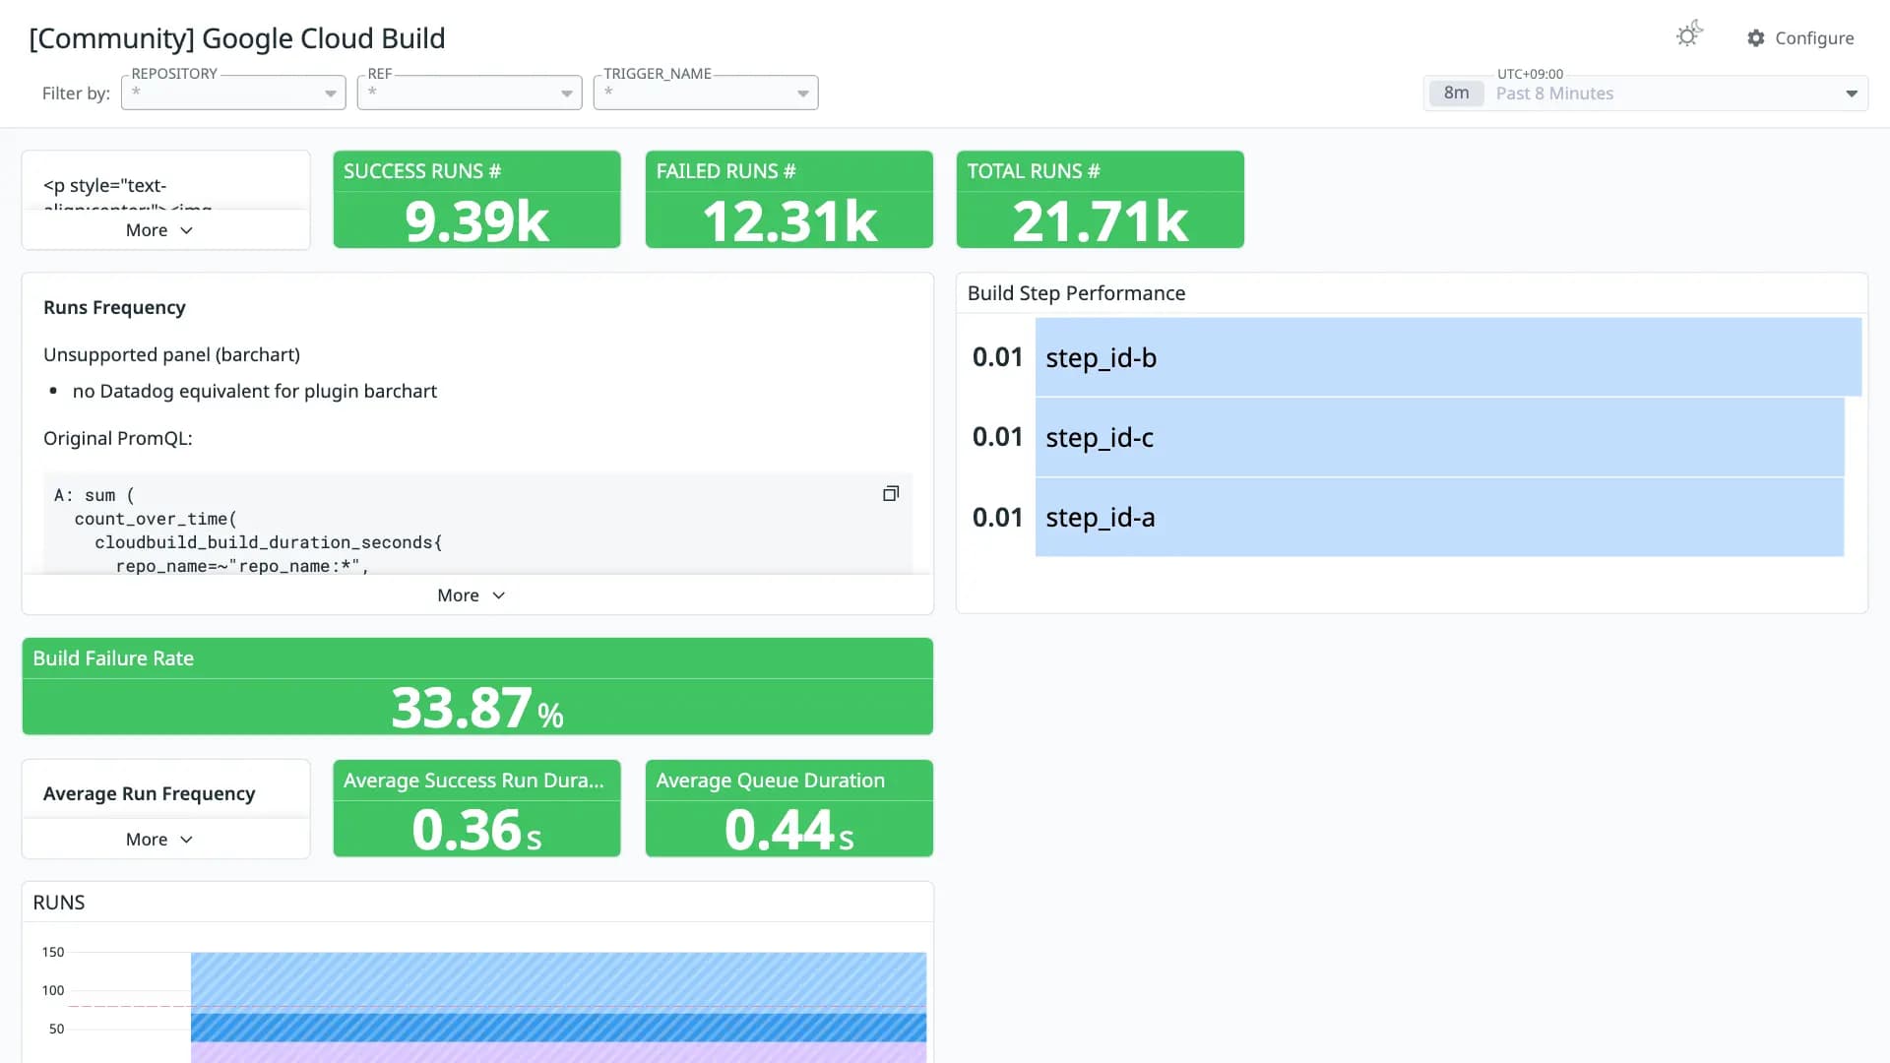
Task: Click the UTC+09:00 timezone label
Action: 1530,74
